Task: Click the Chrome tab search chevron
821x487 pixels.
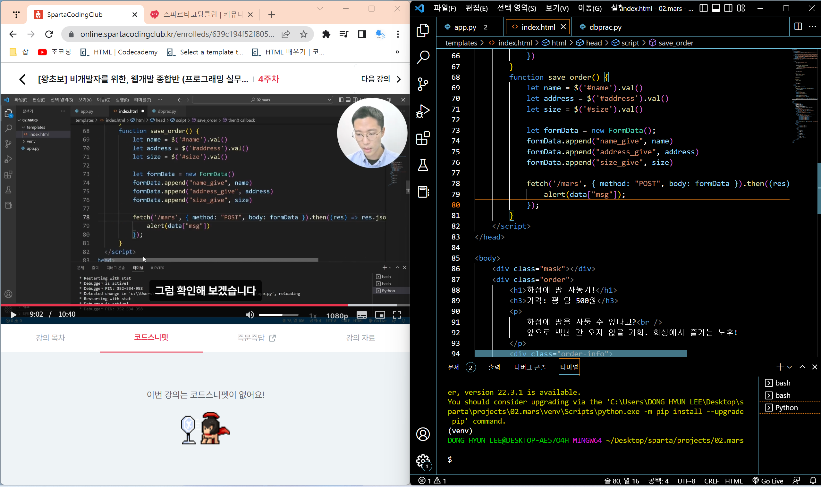Action: point(320,9)
